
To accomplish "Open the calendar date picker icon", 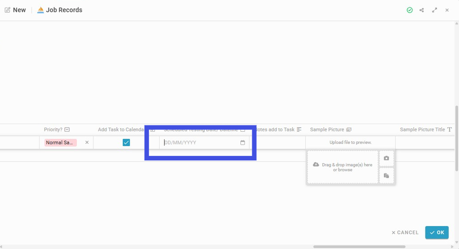I will [x=242, y=142].
